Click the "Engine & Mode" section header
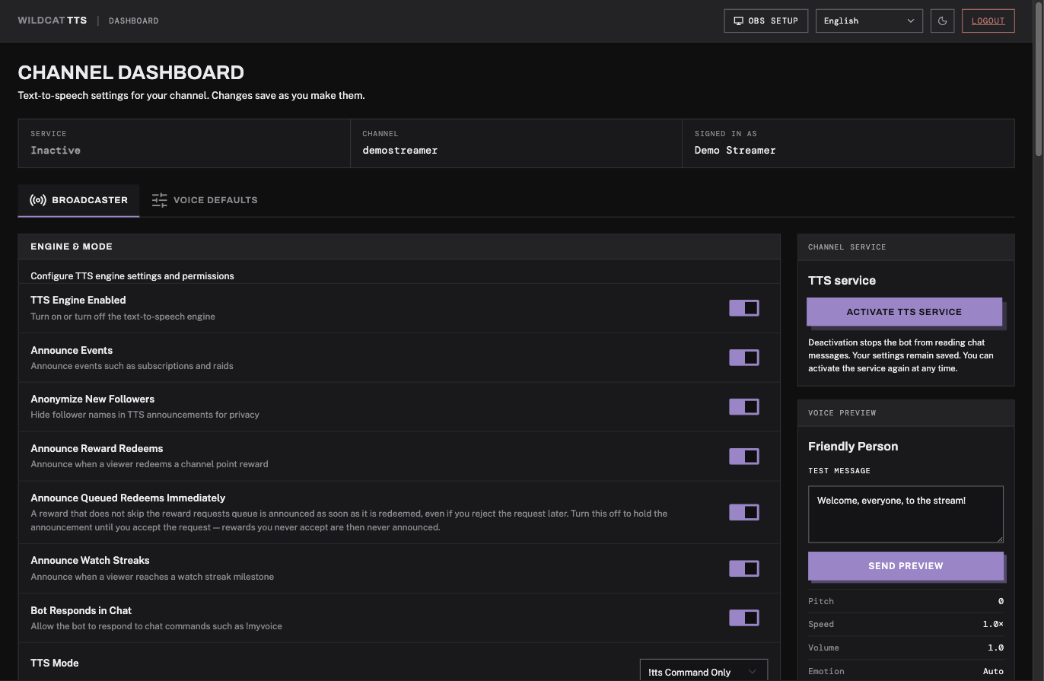 click(x=72, y=247)
